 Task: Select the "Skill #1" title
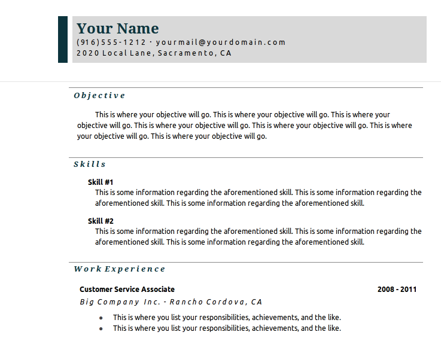(101, 182)
